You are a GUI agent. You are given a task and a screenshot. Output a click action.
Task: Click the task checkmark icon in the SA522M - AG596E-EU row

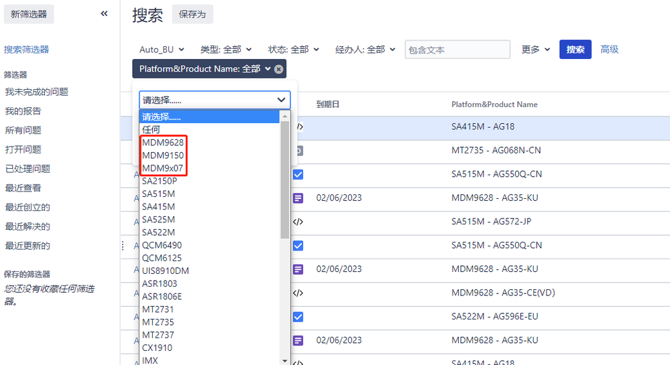tap(298, 317)
